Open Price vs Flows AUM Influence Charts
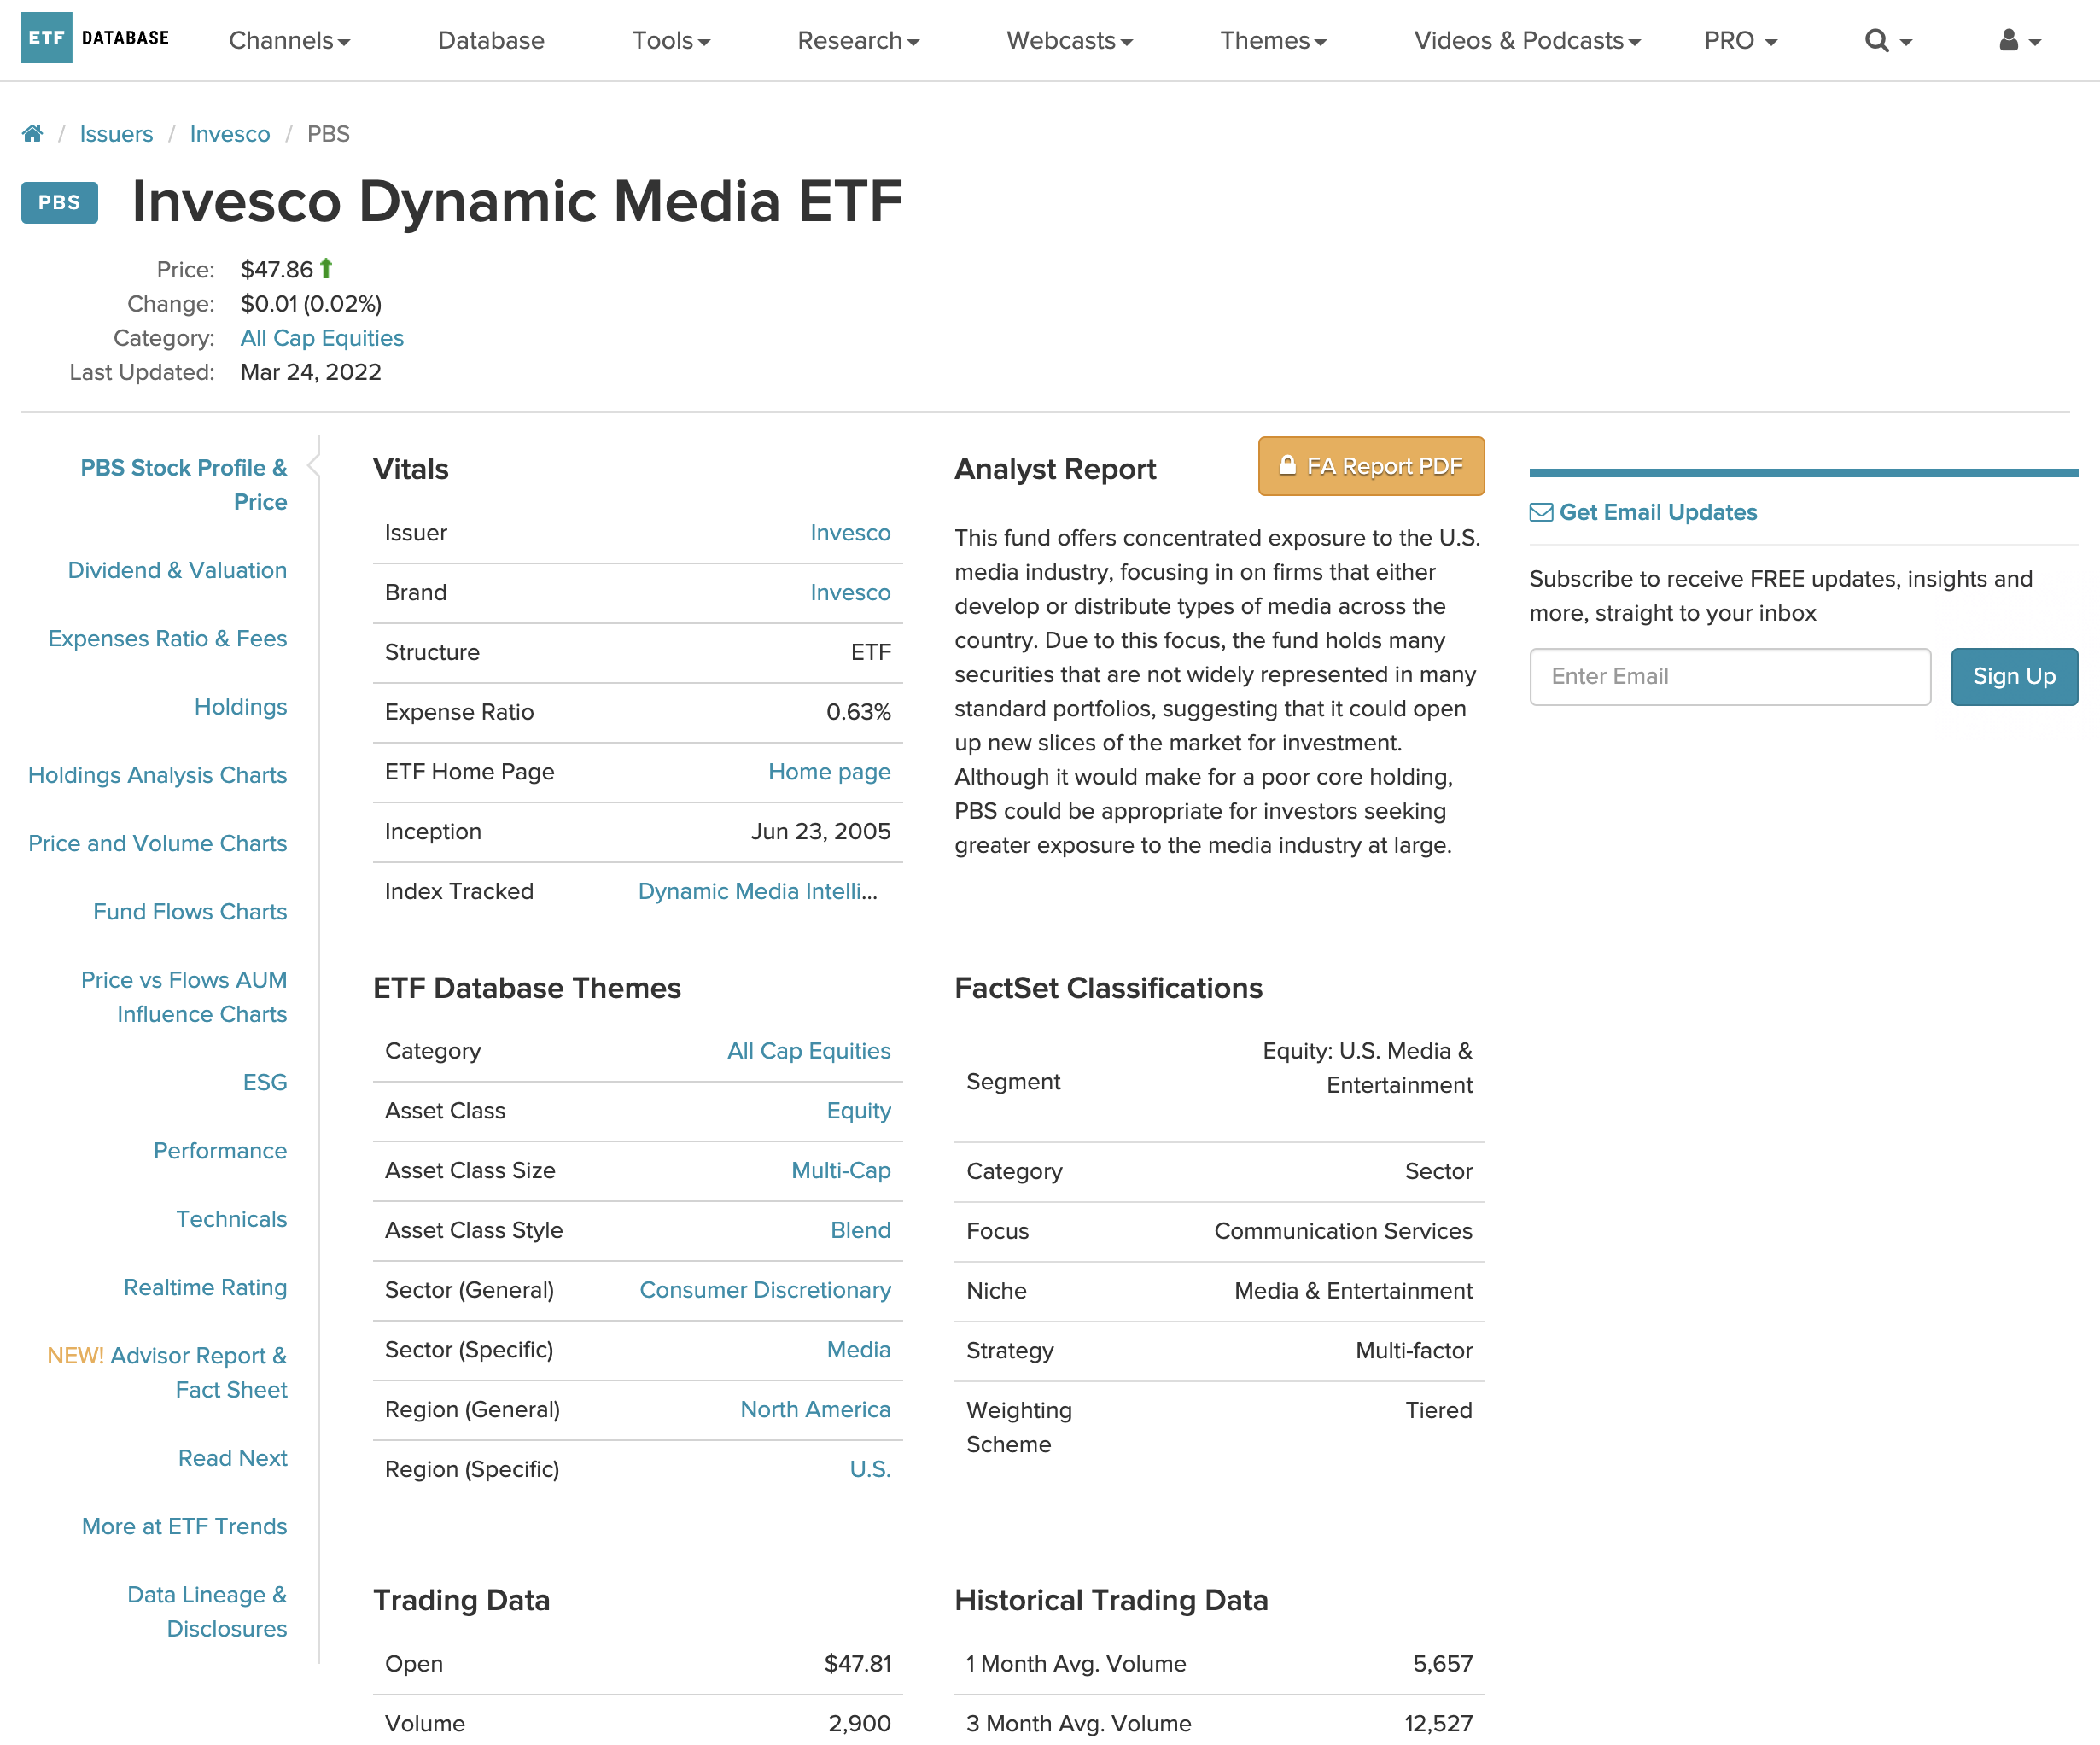This screenshot has width=2100, height=1745. [184, 997]
